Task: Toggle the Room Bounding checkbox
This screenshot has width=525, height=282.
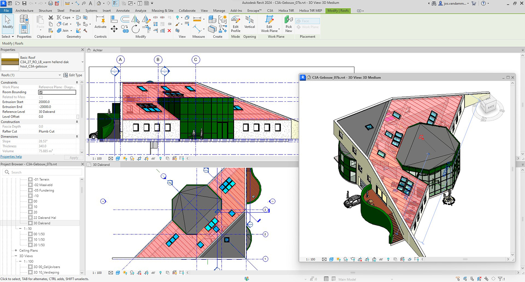Action: (41, 93)
